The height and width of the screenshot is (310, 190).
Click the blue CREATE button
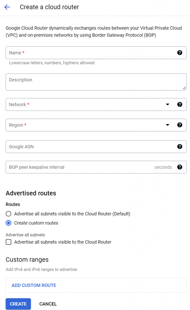click(18, 304)
